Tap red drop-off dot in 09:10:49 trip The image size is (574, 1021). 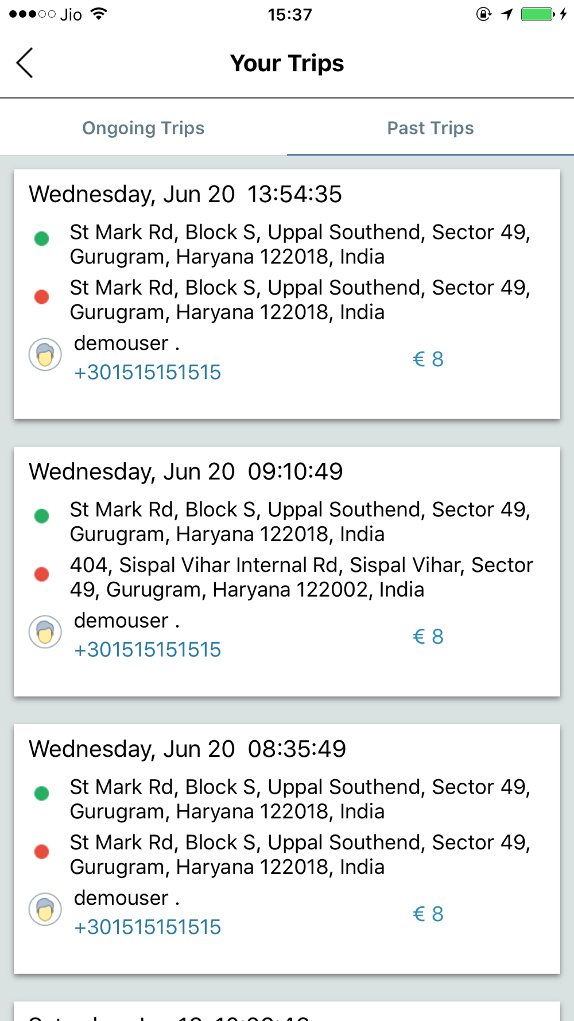tap(41, 574)
